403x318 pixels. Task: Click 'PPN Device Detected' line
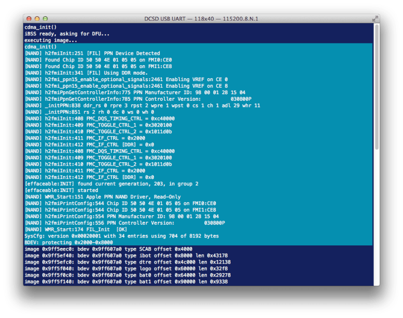point(92,53)
